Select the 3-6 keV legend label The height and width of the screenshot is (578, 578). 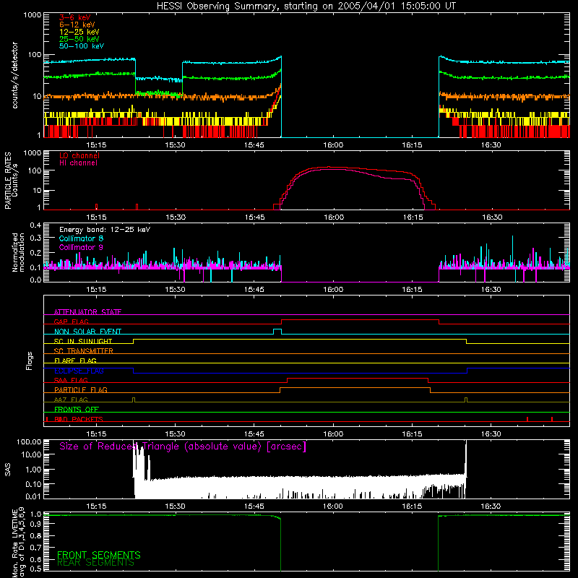pos(75,17)
